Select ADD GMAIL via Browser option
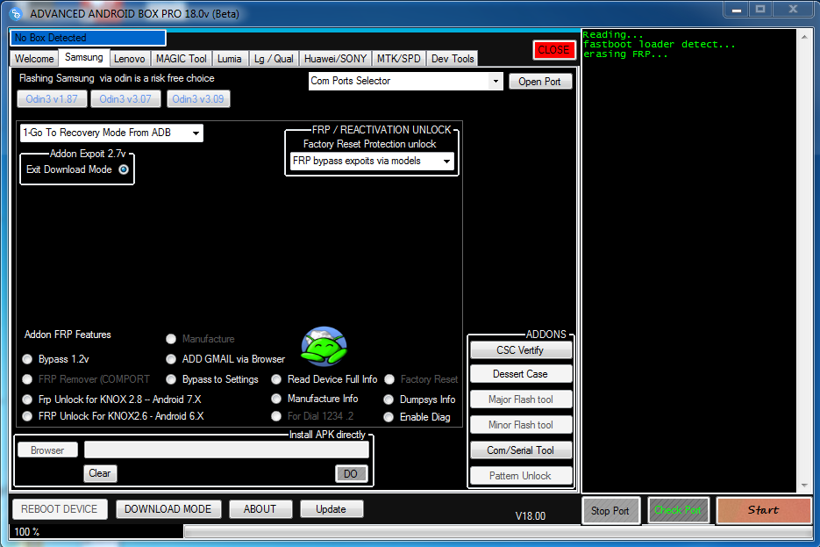This screenshot has width=820, height=547. tap(171, 359)
